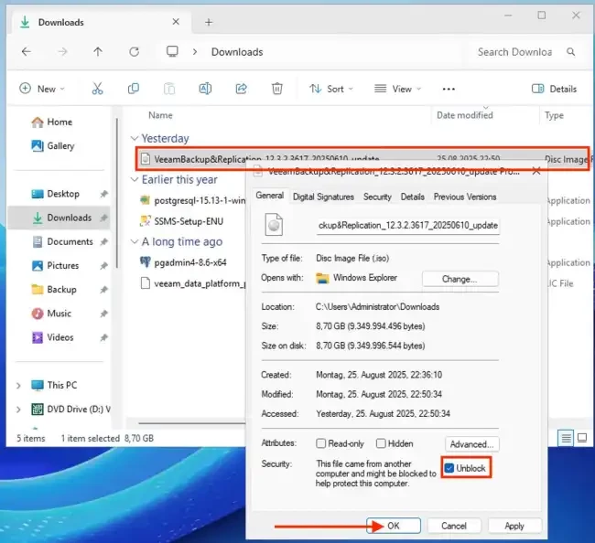Screen dimensions: 595x543
Task: Open Home in the navigation pane
Action: coord(51,122)
